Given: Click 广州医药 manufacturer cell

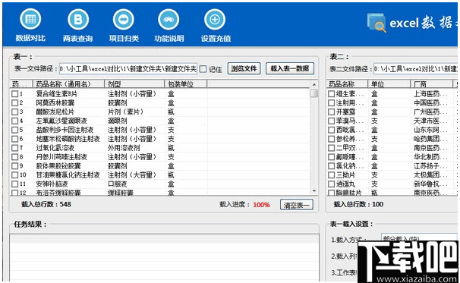Looking at the screenshot, I should coord(430,112).
